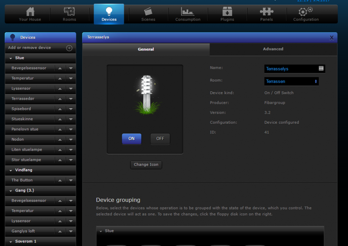Screen dimensions: 348x246
Task: Turn the Terrasselys light ON
Action: point(132,139)
